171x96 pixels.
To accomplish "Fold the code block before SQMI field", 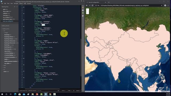I will 24,39.
